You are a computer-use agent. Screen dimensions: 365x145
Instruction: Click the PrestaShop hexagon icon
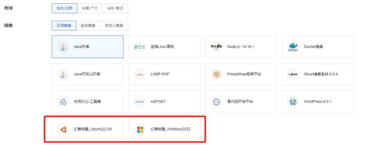217,74
